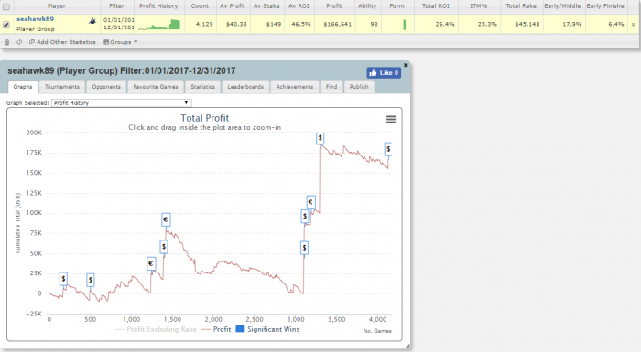Click the topmost dollar win marker near 200K
The width and height of the screenshot is (641, 352).
[320, 138]
